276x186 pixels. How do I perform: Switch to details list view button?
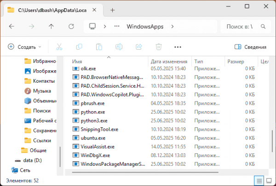(259, 180)
